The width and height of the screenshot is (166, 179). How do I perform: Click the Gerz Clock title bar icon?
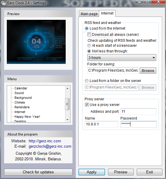click(x=3, y=3)
